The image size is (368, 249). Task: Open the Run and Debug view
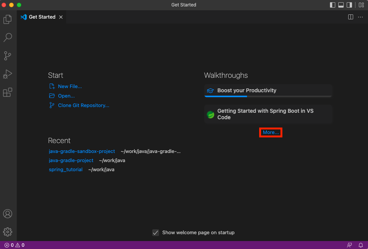(8, 74)
